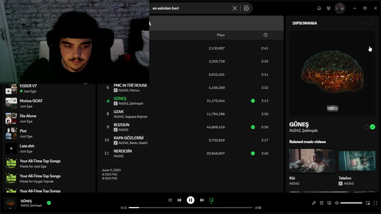Image resolution: width=381 pixels, height=214 pixels.
Task: Play the Telefon music video
Action: coord(357,161)
